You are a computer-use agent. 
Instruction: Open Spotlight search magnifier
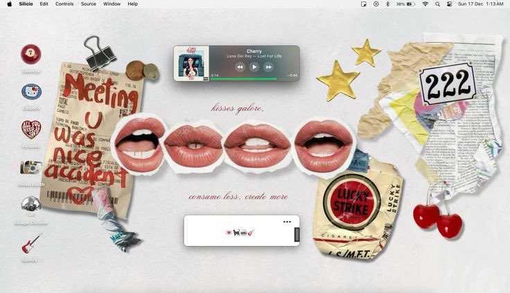(437, 4)
